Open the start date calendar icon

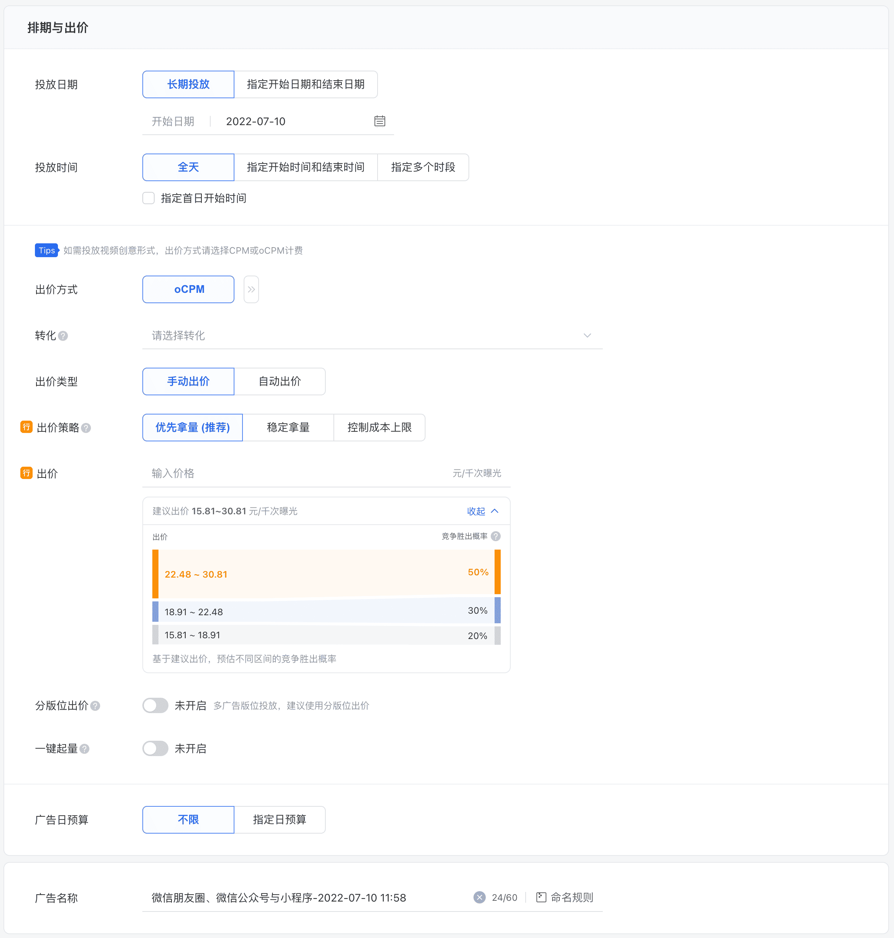379,121
